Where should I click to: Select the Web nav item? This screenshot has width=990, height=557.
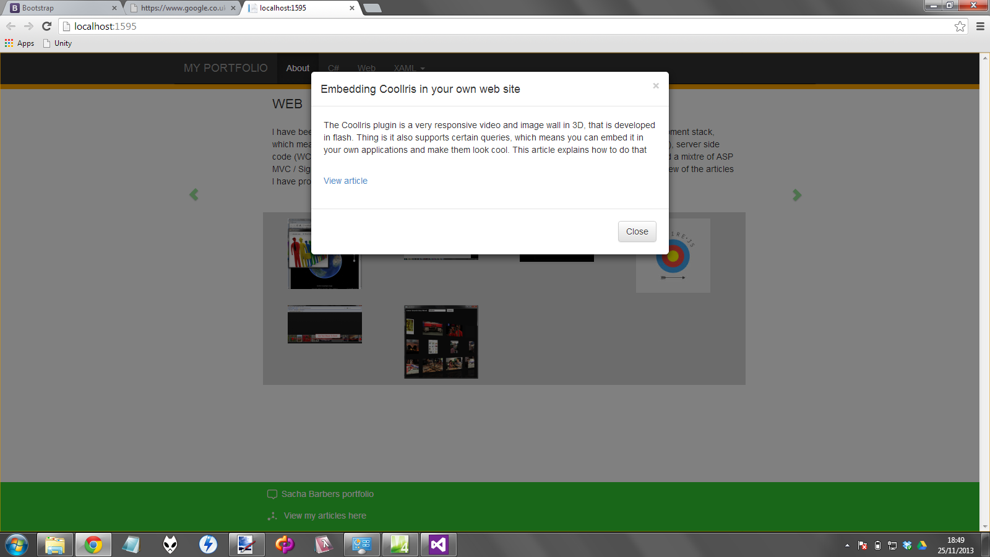[x=366, y=68]
